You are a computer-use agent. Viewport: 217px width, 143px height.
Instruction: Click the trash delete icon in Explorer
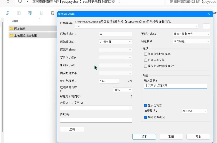(52, 13)
